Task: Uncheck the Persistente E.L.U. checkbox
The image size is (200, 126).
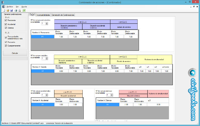Action: (6, 20)
